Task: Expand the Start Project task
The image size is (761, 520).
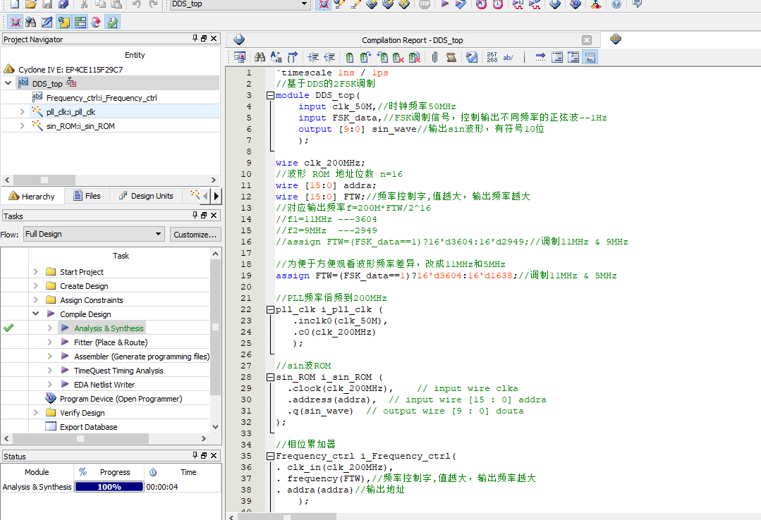Action: point(35,272)
